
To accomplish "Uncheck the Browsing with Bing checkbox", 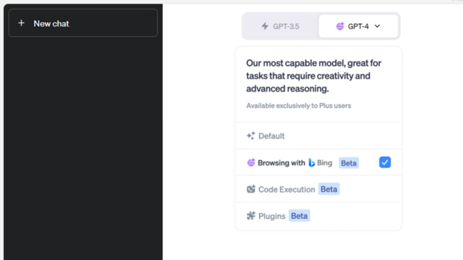I will point(385,162).
